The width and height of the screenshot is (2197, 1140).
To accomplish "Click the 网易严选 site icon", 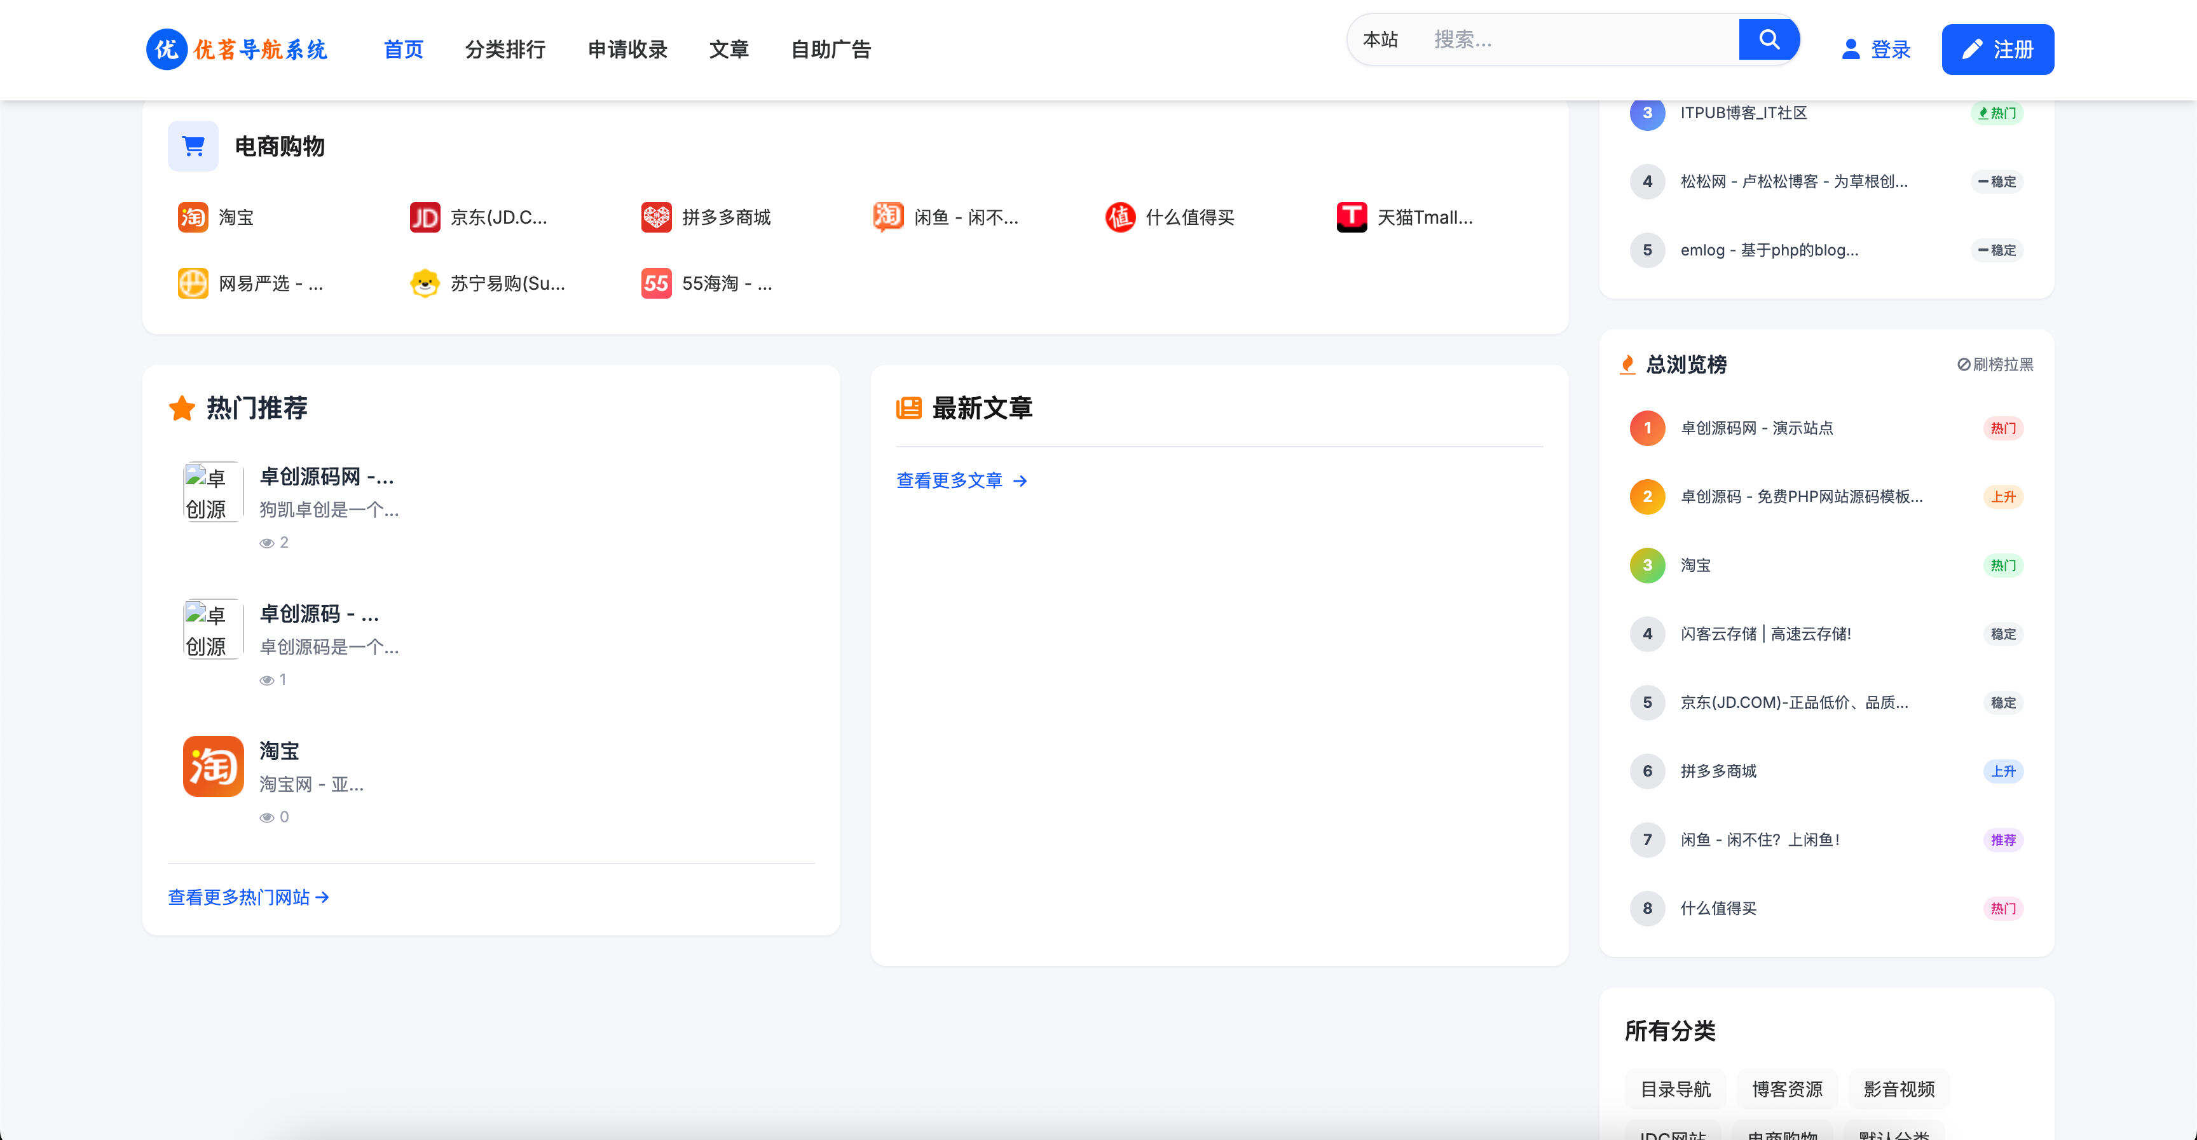I will pos(193,283).
